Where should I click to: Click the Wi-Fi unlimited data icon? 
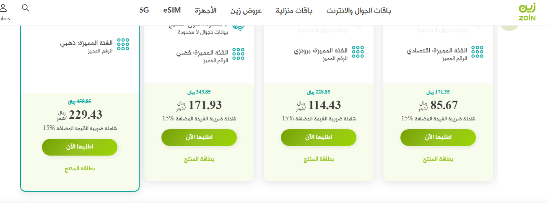tap(238, 27)
